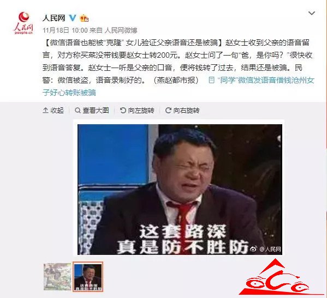Rotate the image right with 向右旋转
Viewport: 327px width, 298px height.
coord(182,110)
